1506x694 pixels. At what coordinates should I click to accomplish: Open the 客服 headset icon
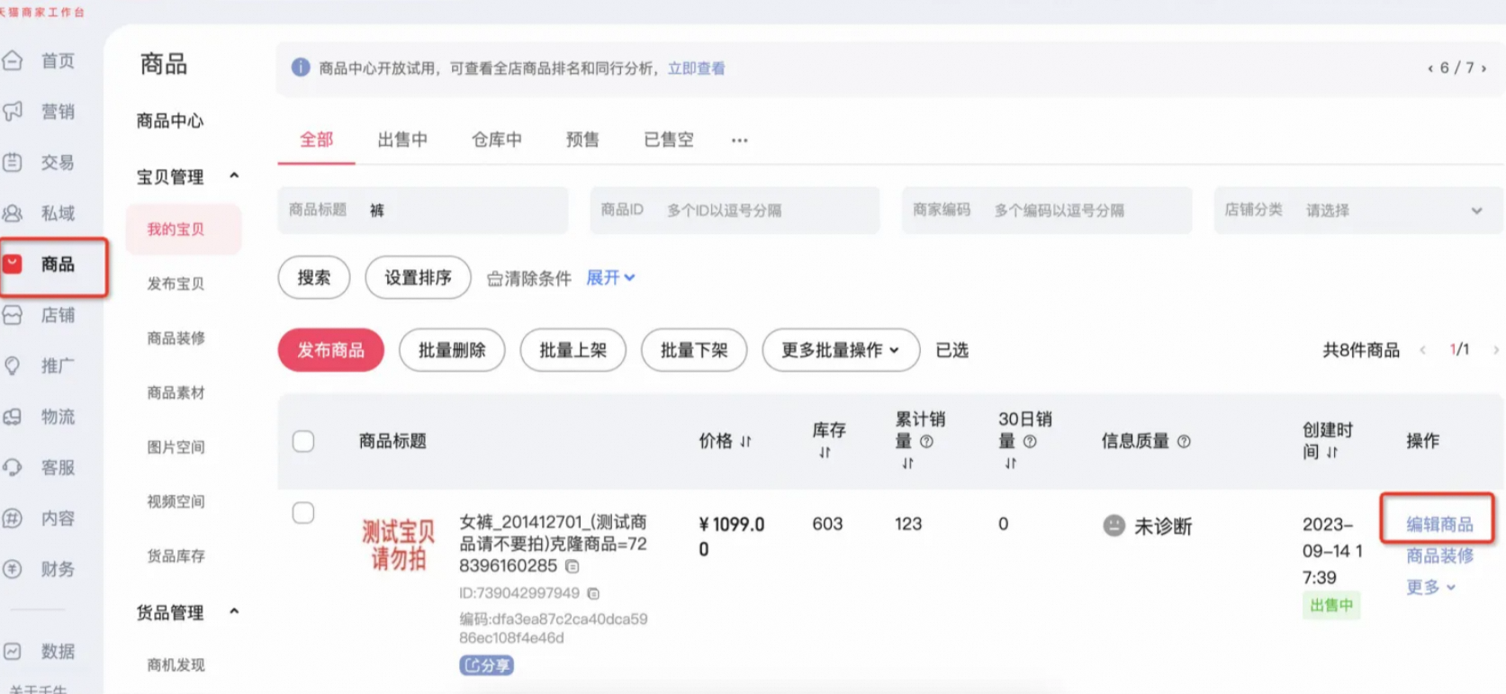13,467
